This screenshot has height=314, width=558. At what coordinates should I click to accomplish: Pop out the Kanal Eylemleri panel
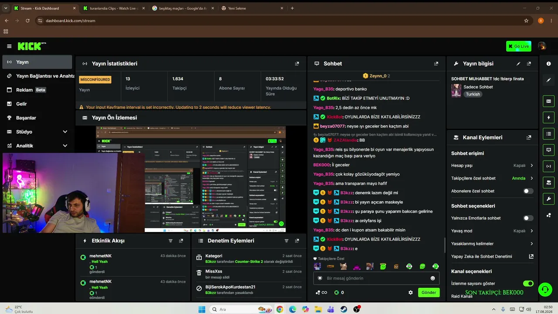[x=529, y=137]
